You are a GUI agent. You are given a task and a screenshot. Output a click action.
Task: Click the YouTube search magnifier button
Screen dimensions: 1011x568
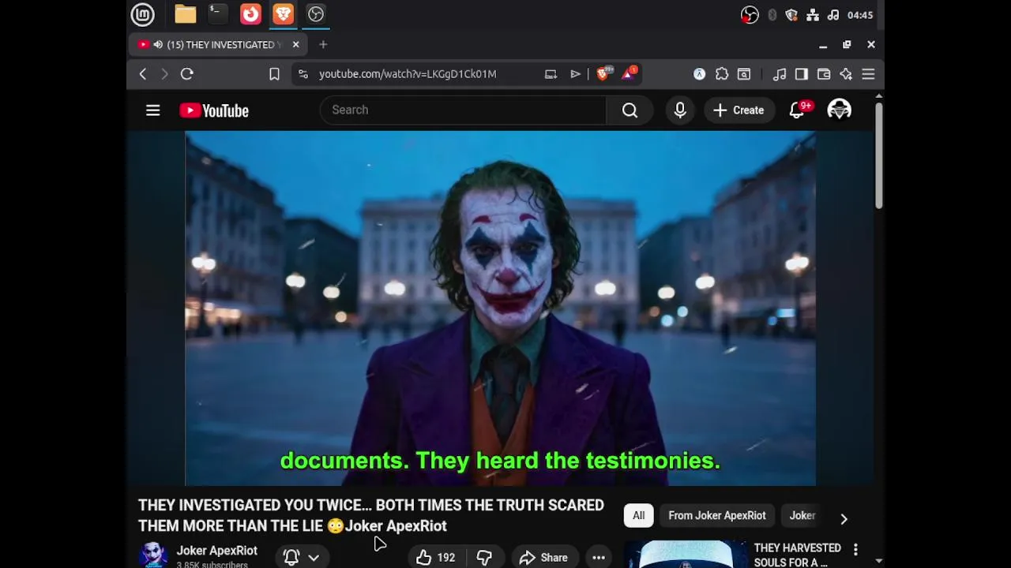coord(630,110)
